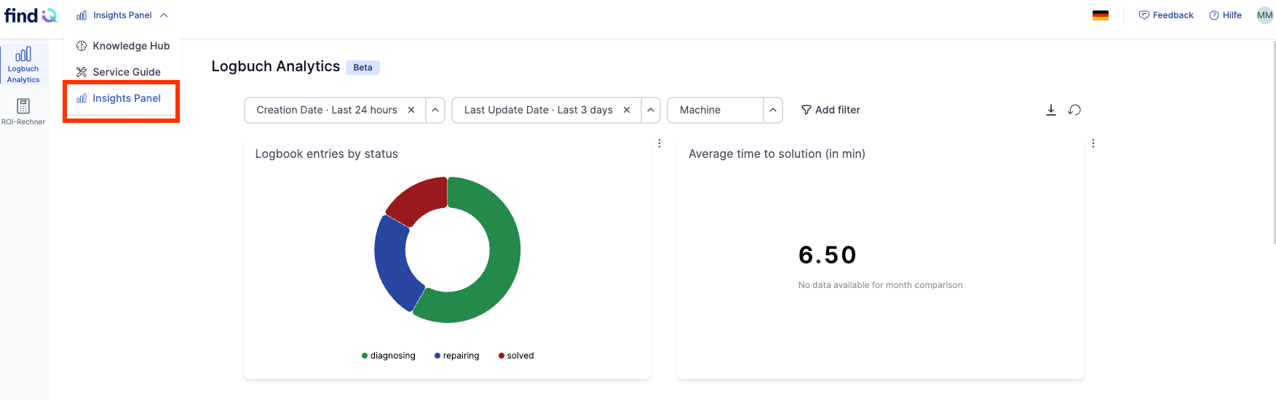Expand the Last Update Date filter chevron
This screenshot has height=400, width=1276.
point(651,110)
